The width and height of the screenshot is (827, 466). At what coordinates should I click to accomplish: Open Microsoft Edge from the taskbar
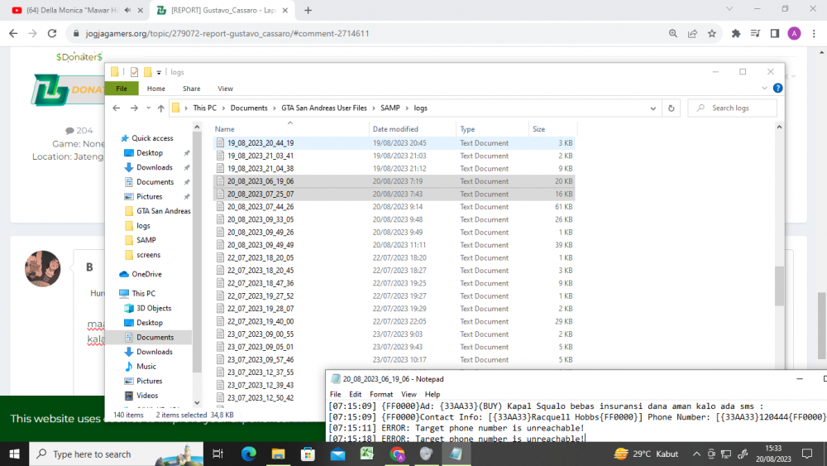(249, 454)
